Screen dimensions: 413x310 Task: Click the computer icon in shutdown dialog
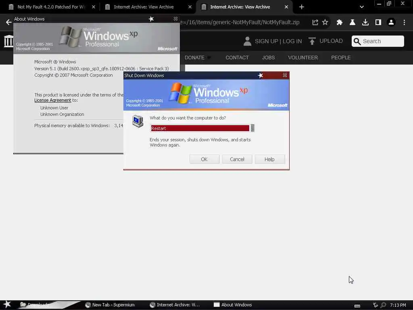tap(138, 121)
